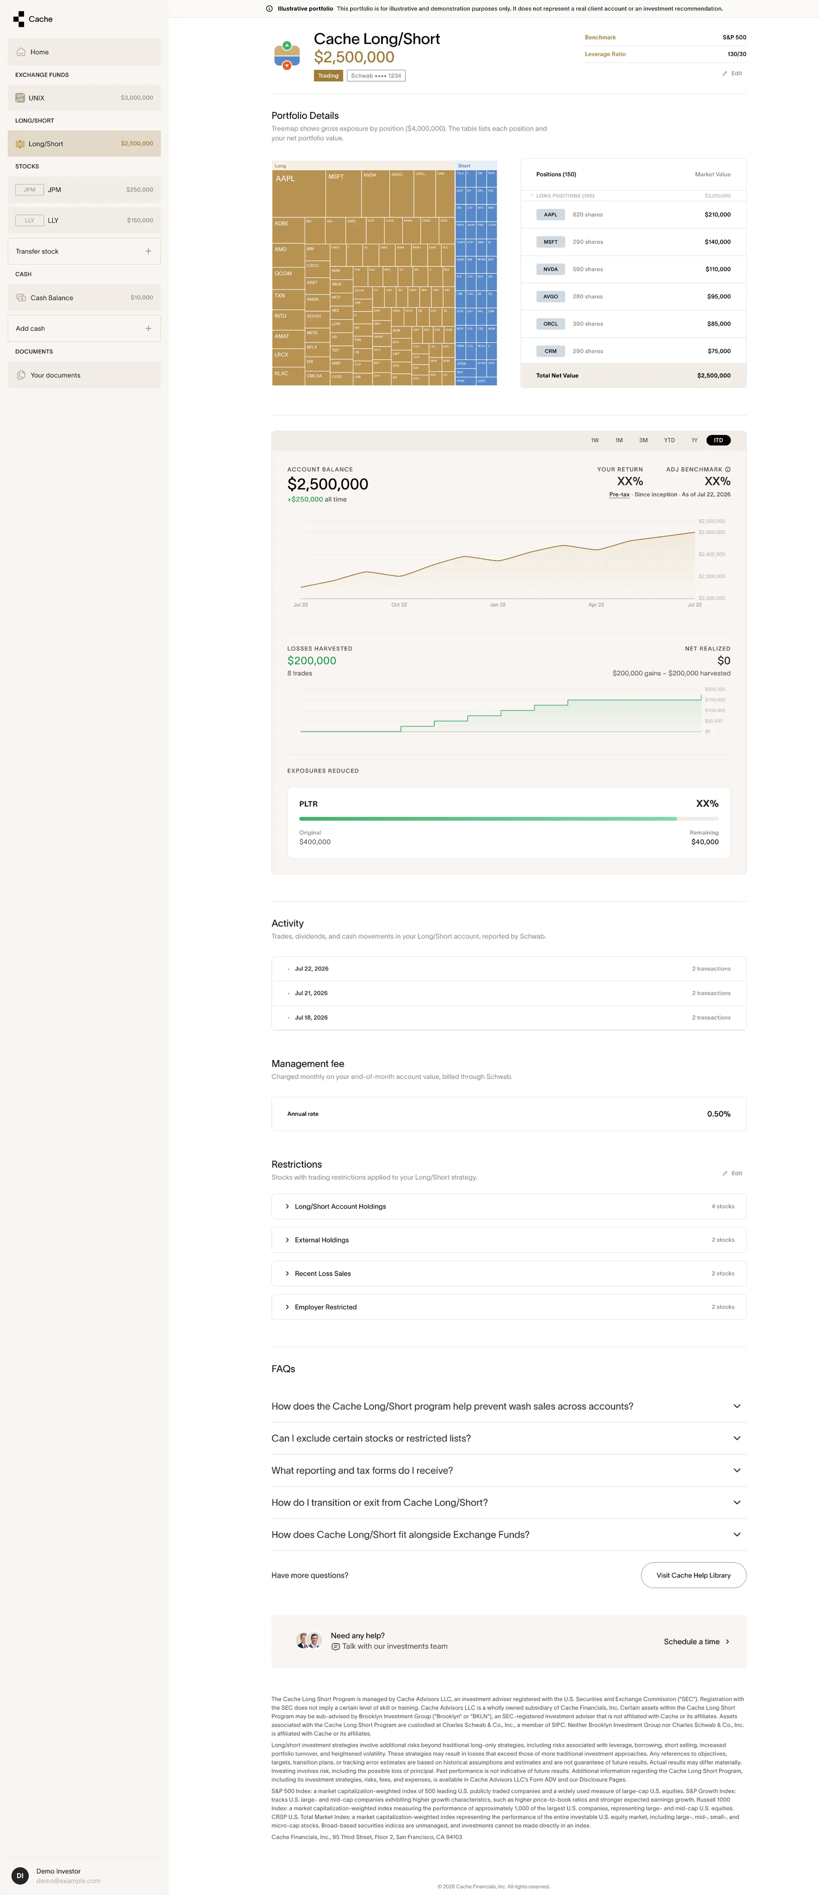Image resolution: width=819 pixels, height=1895 pixels.
Task: Open UNIX exchange fund page
Action: click(x=85, y=98)
